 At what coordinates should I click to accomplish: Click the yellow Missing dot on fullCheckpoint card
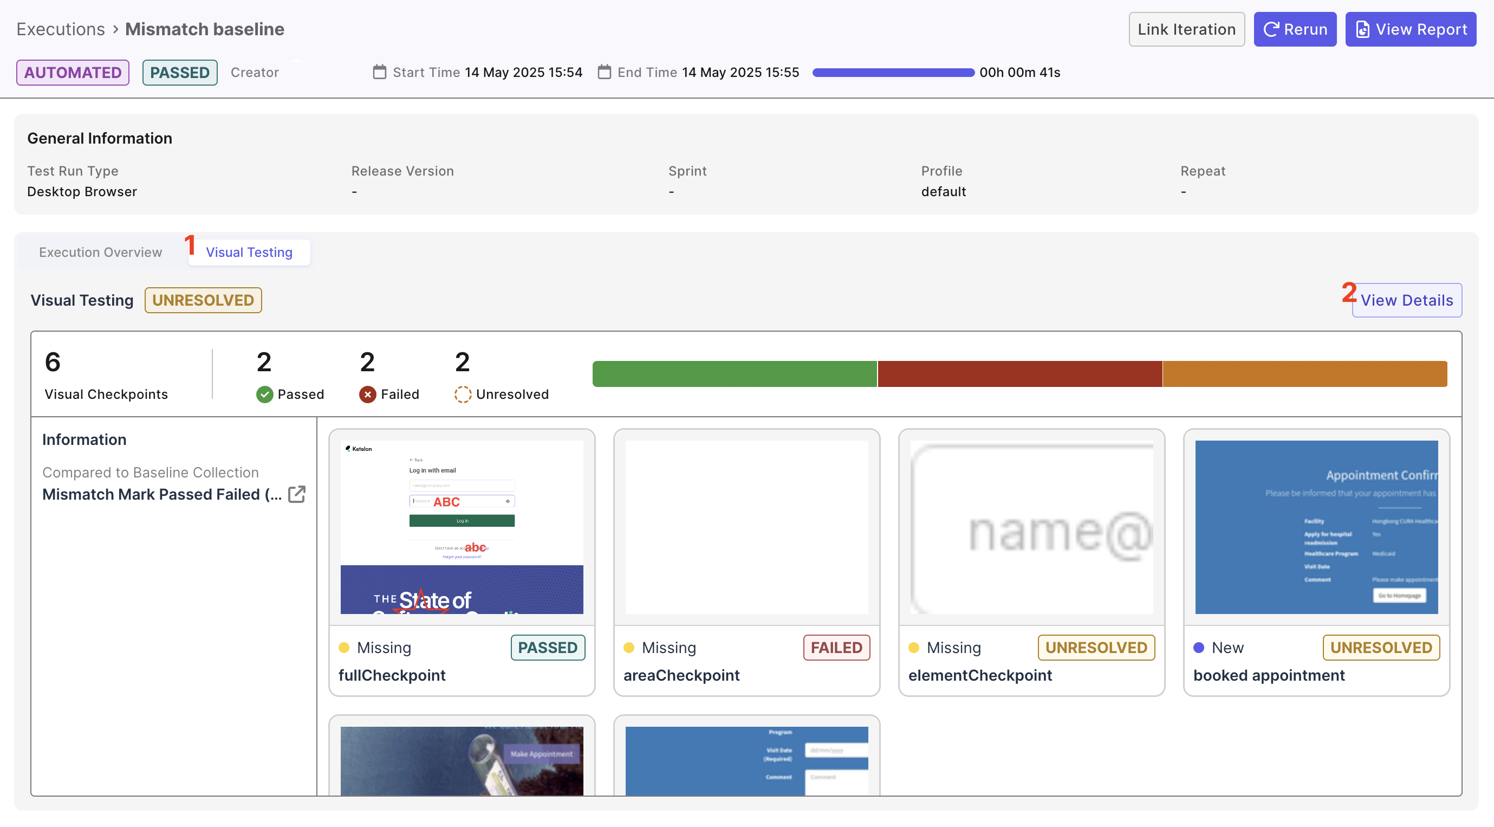pos(344,648)
